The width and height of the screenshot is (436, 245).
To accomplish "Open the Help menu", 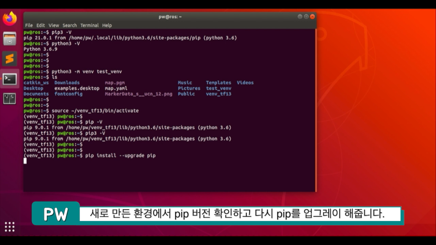I will coord(107,25).
